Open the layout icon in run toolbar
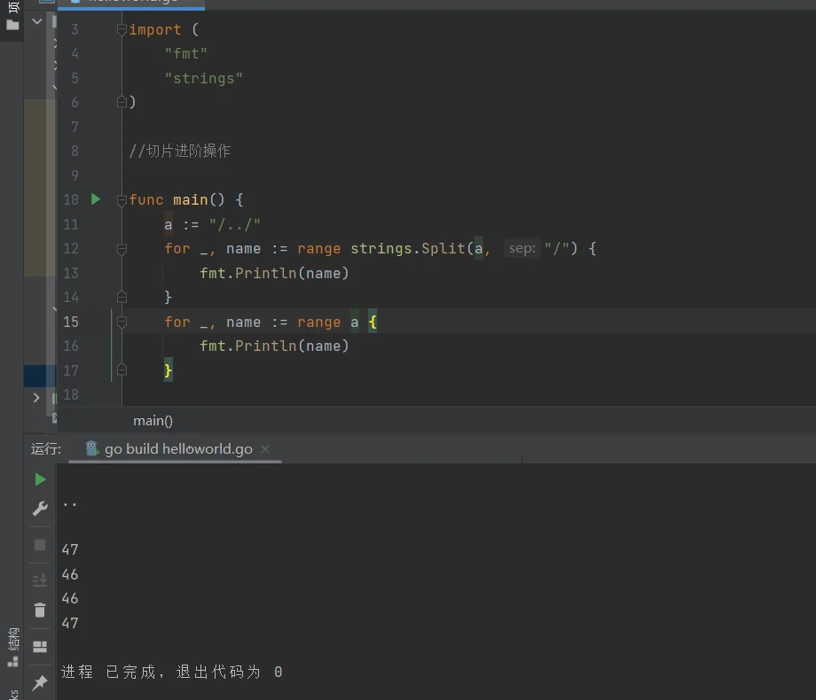 pos(40,647)
